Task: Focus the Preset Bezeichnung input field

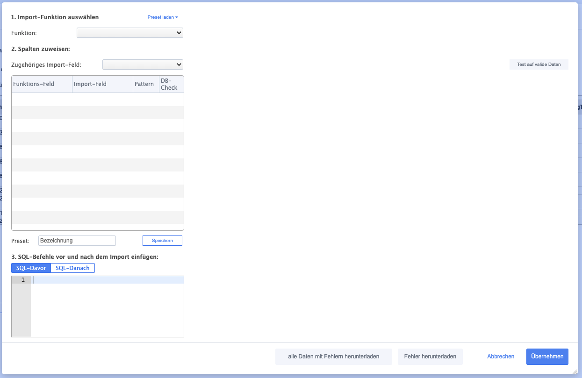Action: [x=77, y=241]
